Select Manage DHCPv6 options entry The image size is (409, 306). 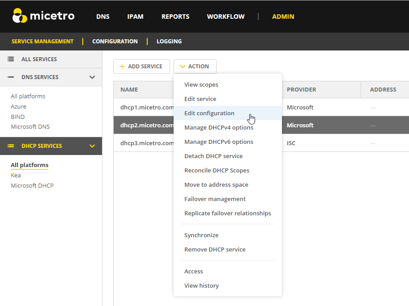(x=228, y=142)
